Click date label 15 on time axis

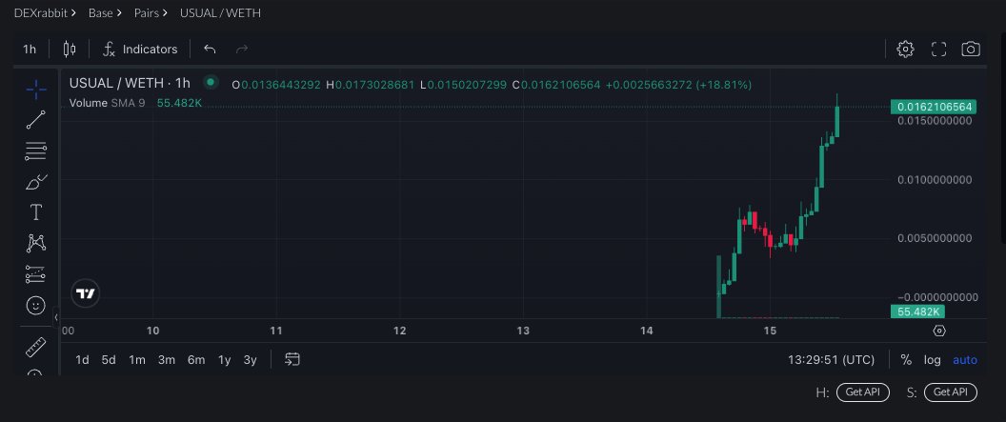(770, 331)
